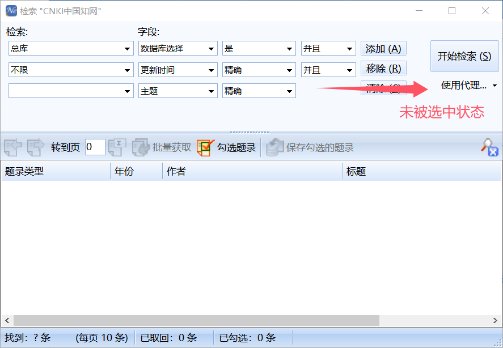Screen dimensions: 503x348
Task: Click the NoteExpress app icon in title bar
Action: click(11, 11)
